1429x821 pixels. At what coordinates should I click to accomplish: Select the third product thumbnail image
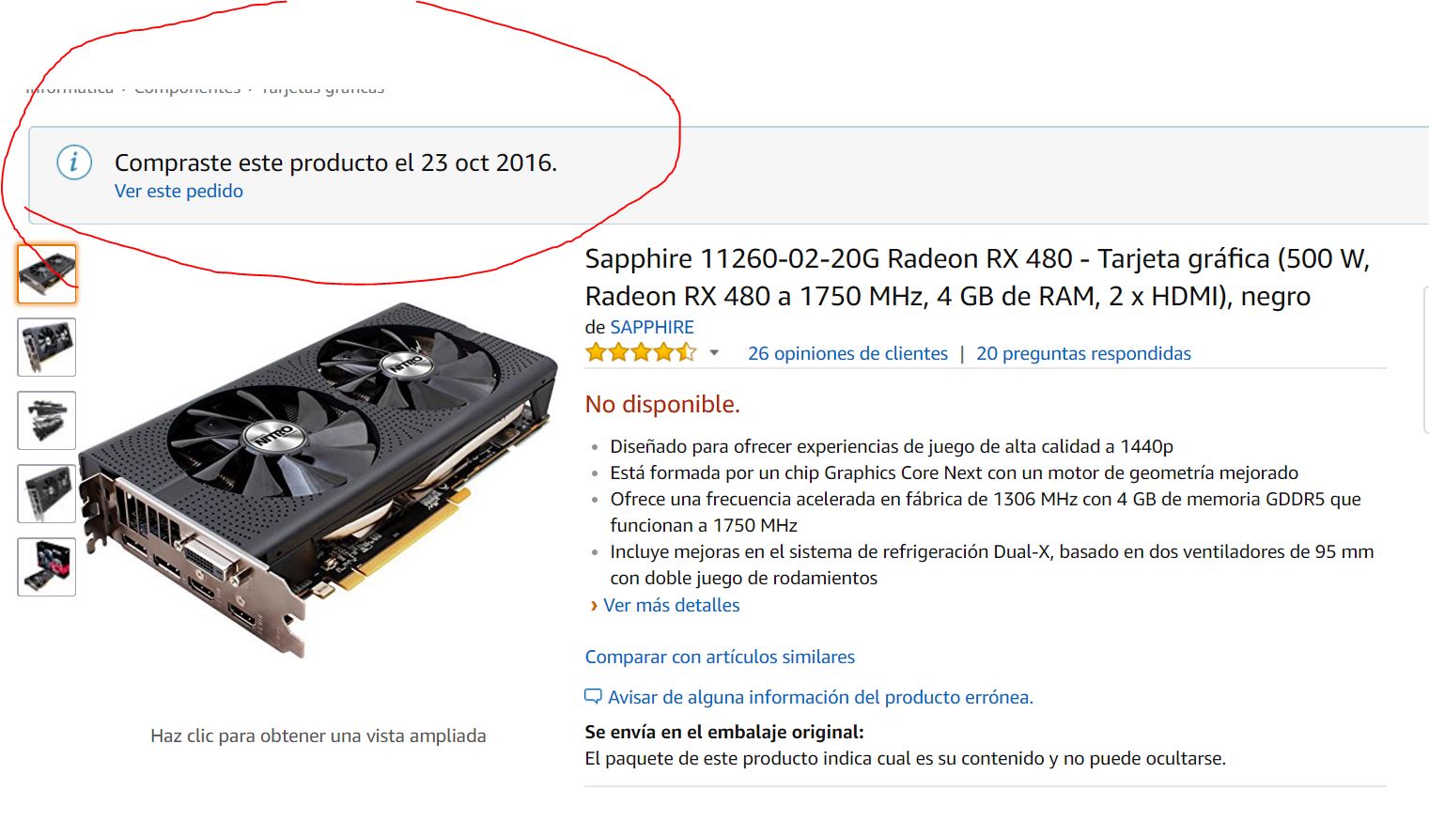[x=47, y=421]
